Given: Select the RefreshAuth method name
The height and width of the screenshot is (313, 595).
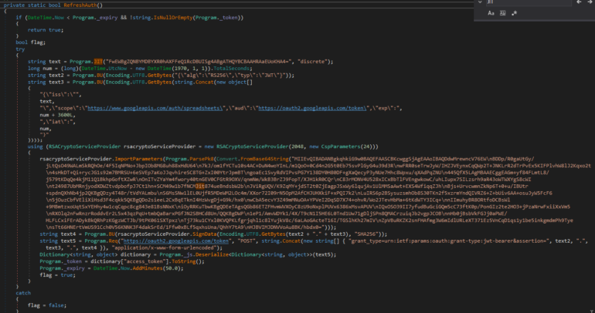Looking at the screenshot, I should (81, 5).
